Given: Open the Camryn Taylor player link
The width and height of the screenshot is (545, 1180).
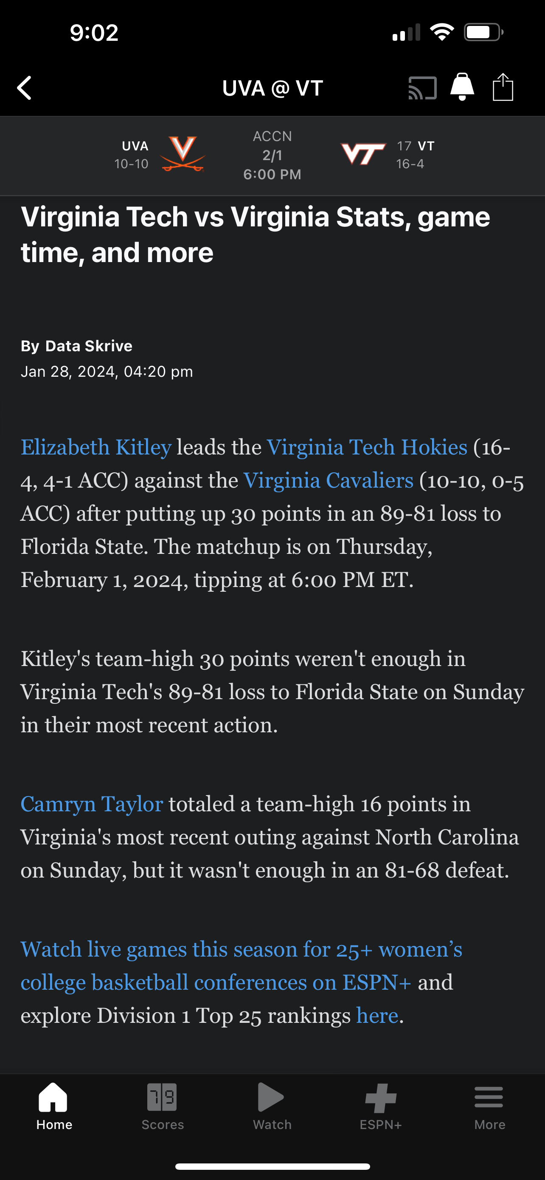Looking at the screenshot, I should tap(92, 804).
